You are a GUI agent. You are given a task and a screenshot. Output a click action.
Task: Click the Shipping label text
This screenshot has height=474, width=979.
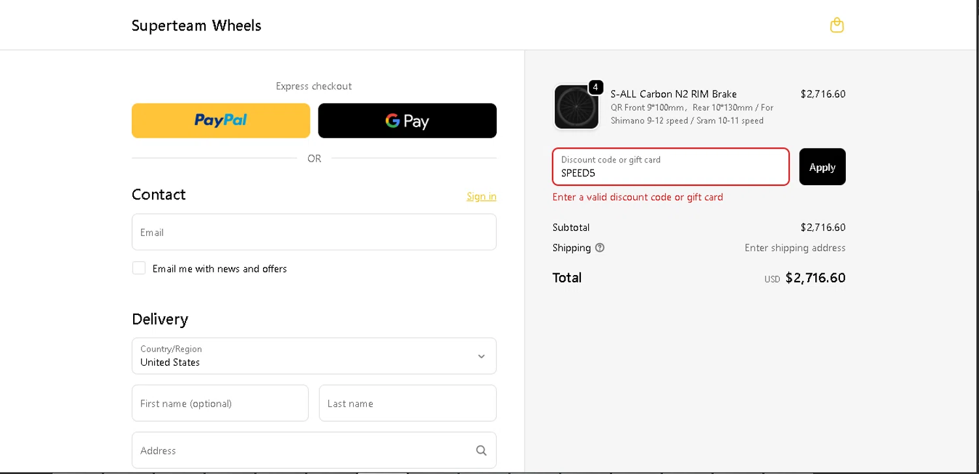tap(572, 248)
